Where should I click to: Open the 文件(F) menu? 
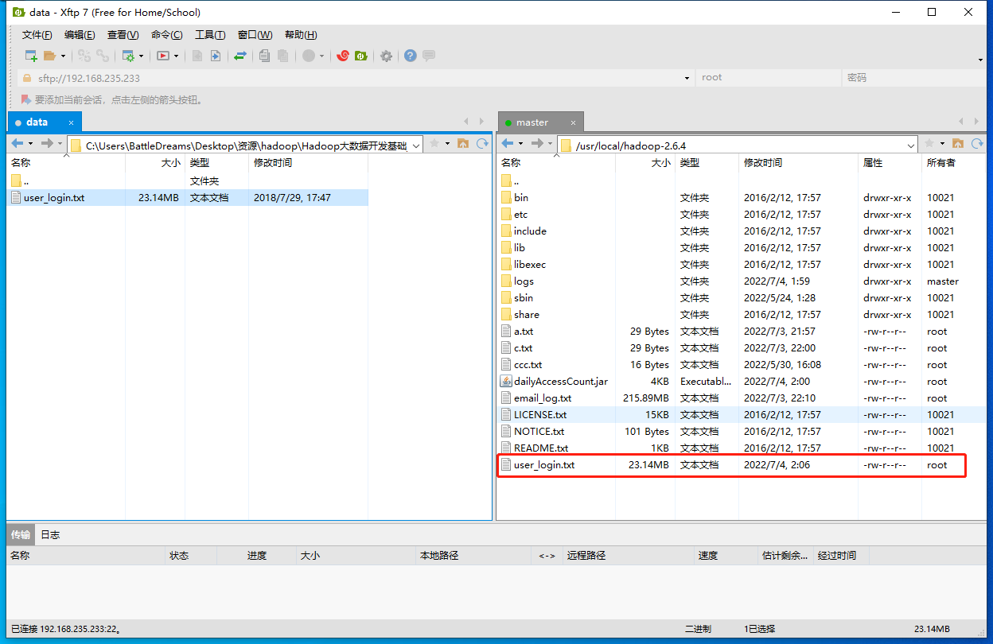pyautogui.click(x=37, y=35)
